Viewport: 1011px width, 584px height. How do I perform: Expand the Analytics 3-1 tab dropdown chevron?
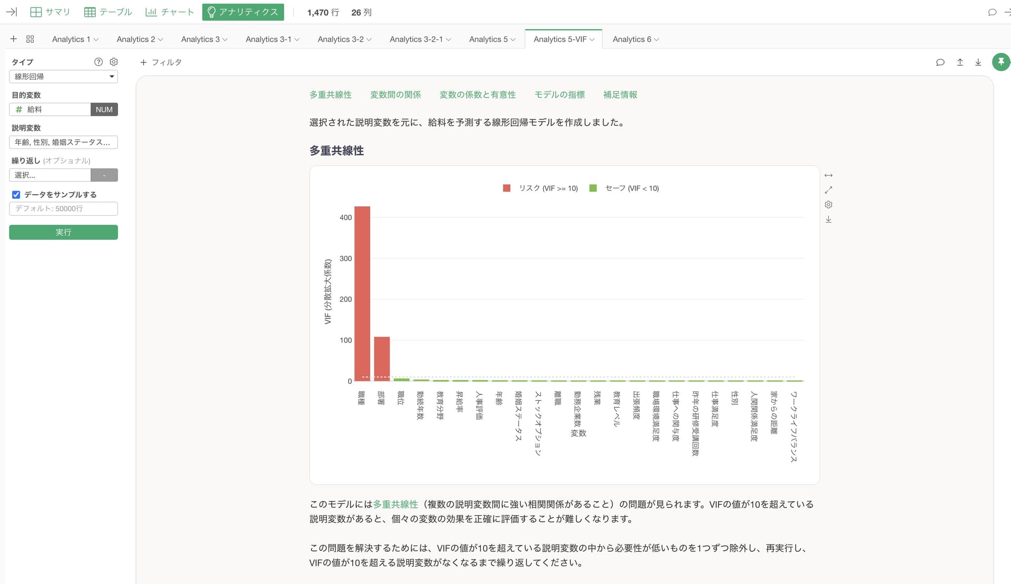coord(297,39)
